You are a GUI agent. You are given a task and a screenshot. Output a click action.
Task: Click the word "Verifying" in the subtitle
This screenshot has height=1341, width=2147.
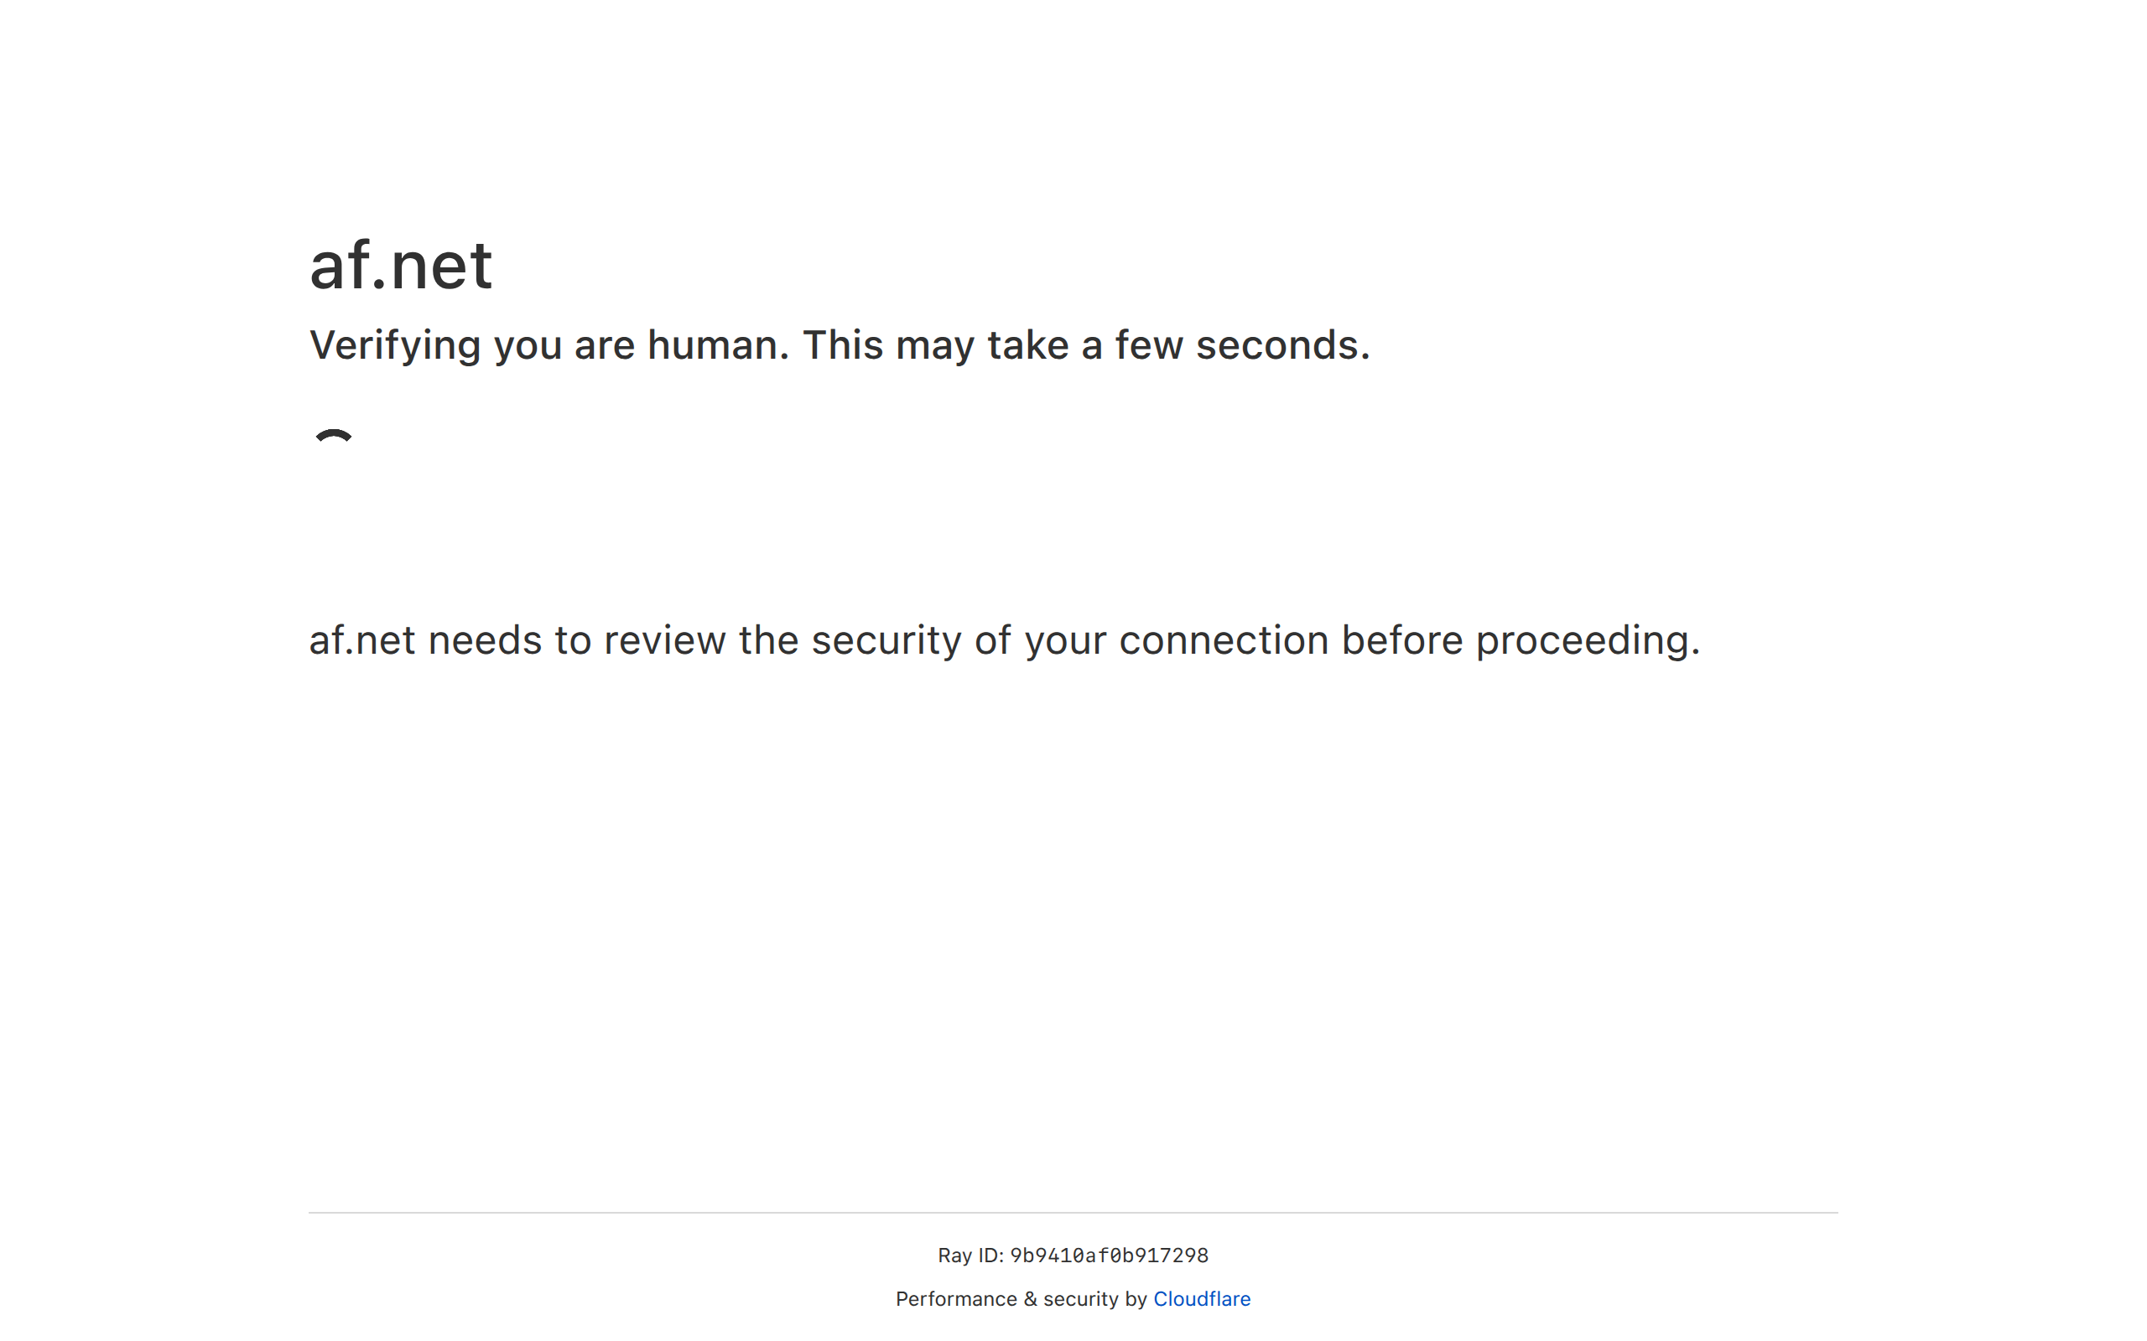(x=395, y=345)
